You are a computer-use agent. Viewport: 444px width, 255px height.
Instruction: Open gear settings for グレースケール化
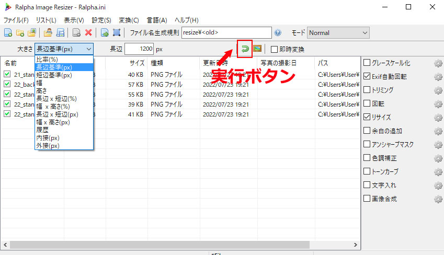click(438, 63)
